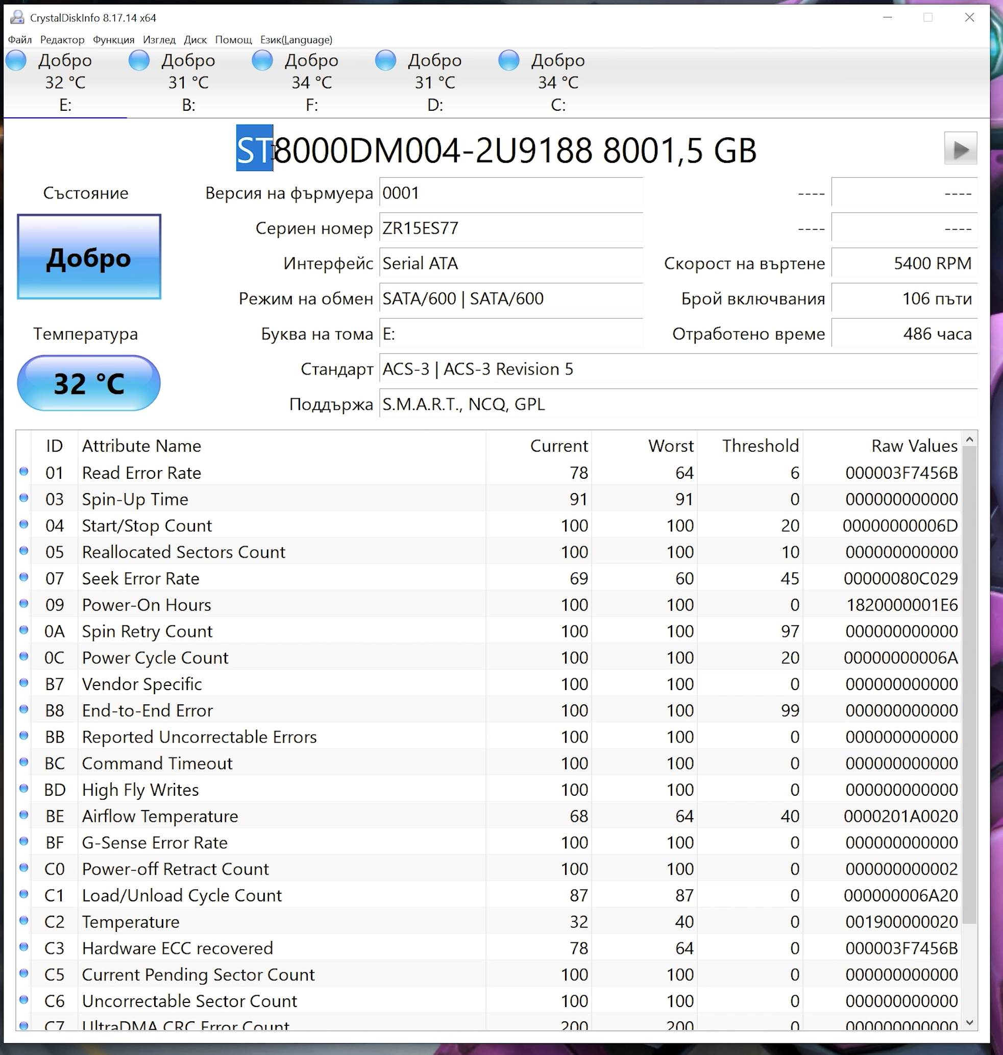Open the Изглед menu
The height and width of the screenshot is (1055, 1003).
(x=159, y=40)
